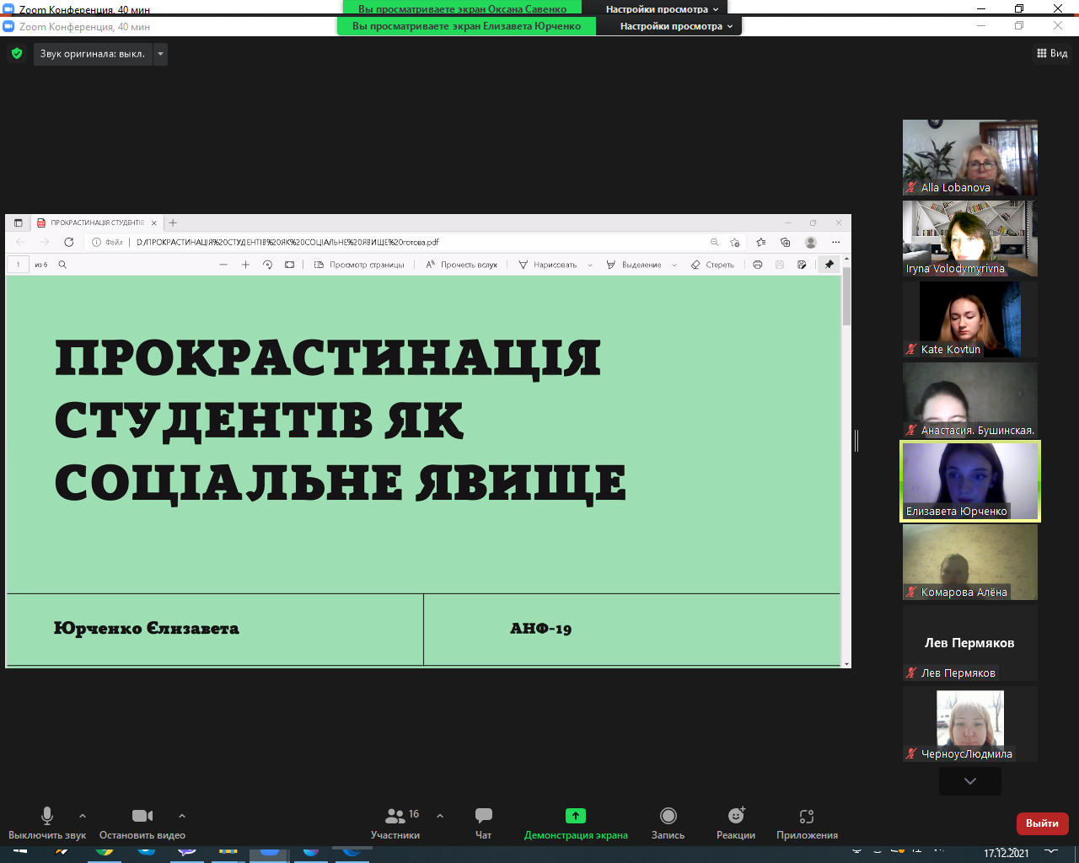Screen dimensions: 1079x863
Task: Click the browser address bar with the PDF path
Action: coord(405,242)
